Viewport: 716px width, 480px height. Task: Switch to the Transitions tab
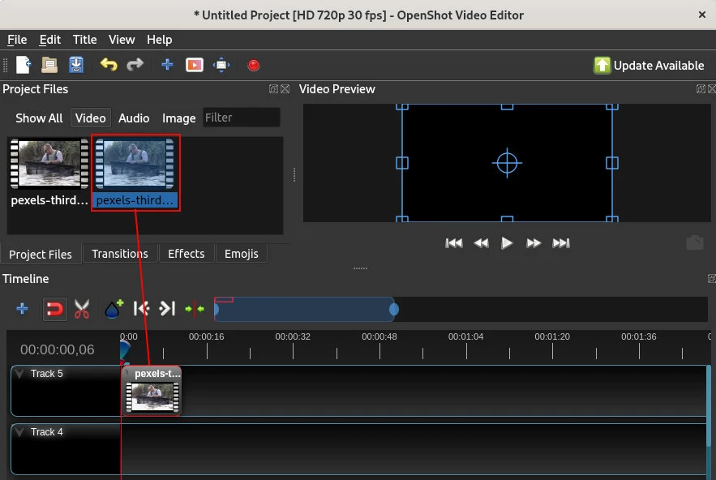(x=120, y=254)
